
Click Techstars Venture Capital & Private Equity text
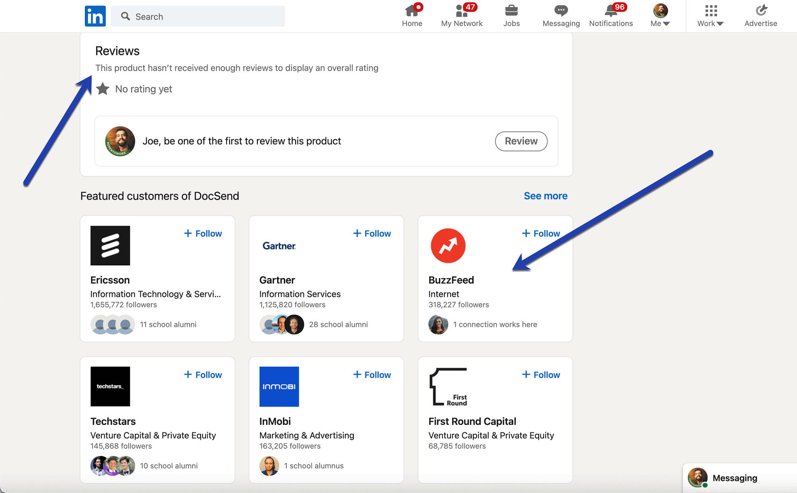(153, 435)
